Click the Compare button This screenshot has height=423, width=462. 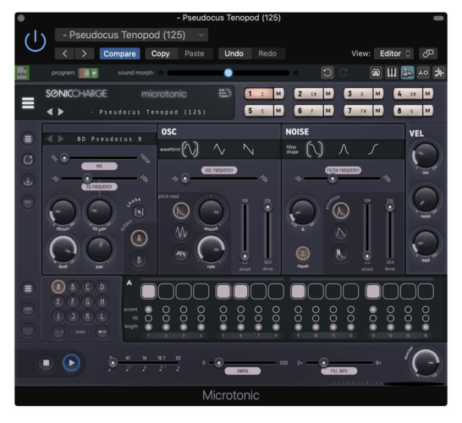click(119, 53)
